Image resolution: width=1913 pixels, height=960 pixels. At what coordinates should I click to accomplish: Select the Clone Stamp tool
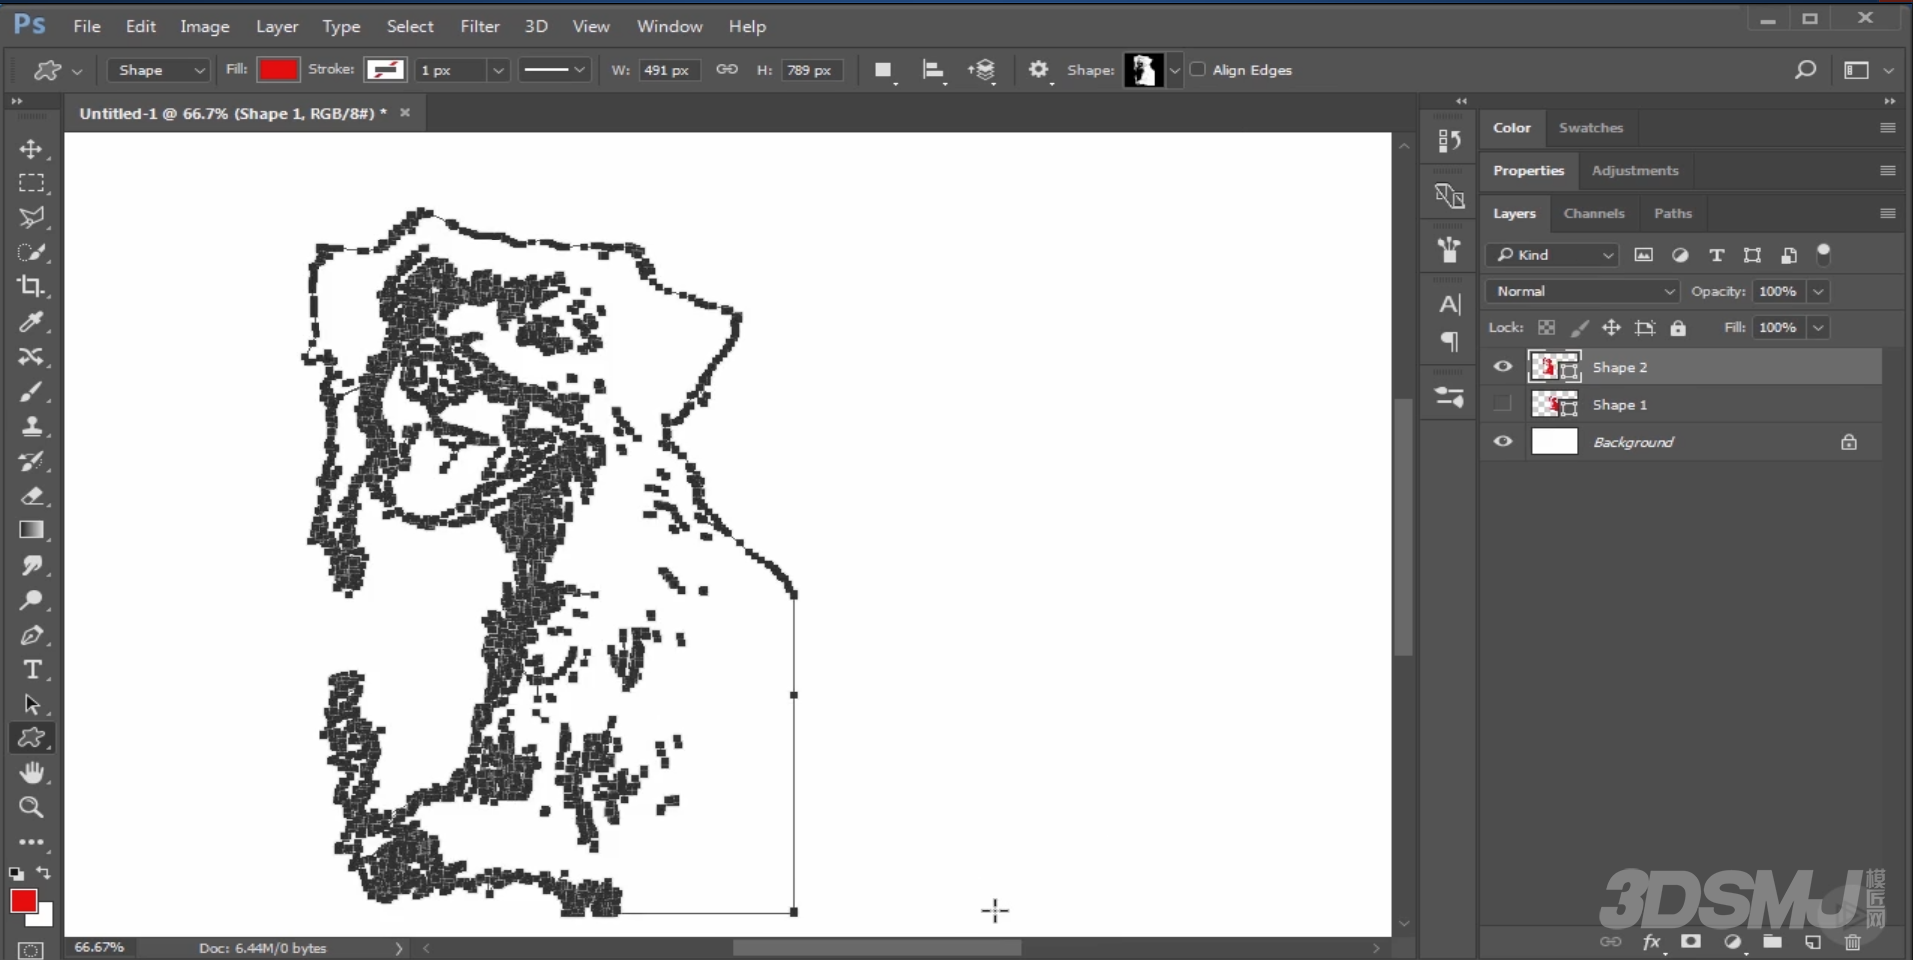pos(31,426)
